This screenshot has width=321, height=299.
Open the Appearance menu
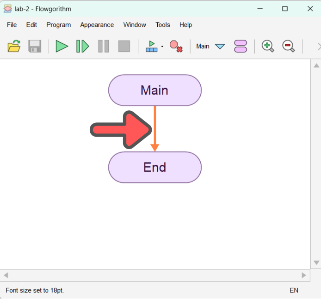(97, 25)
